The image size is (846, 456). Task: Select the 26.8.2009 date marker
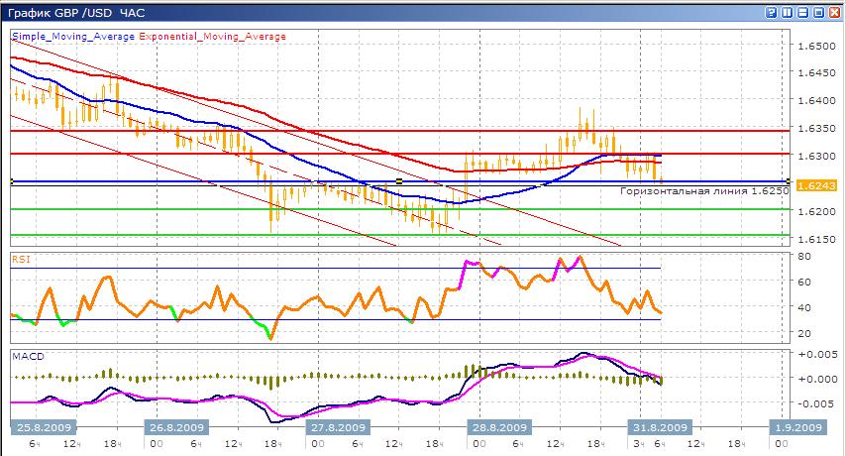tap(176, 427)
